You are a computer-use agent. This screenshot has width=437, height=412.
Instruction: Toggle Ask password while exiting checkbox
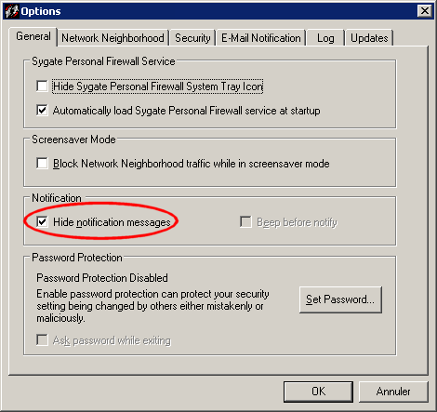click(42, 339)
